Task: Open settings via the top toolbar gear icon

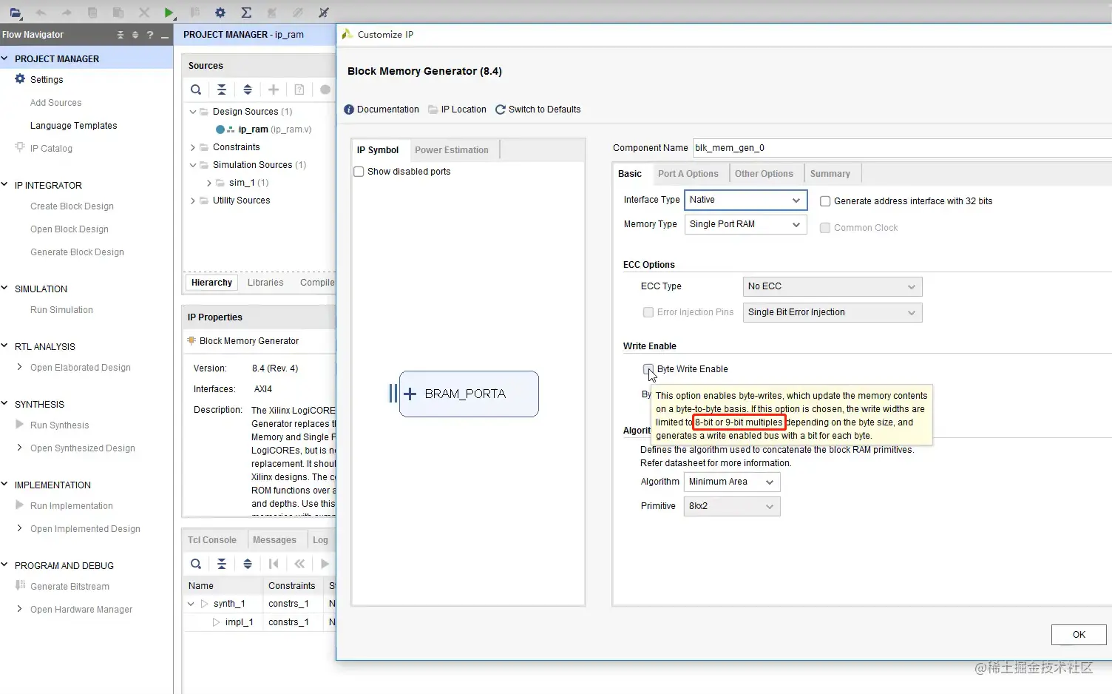Action: pyautogui.click(x=220, y=13)
